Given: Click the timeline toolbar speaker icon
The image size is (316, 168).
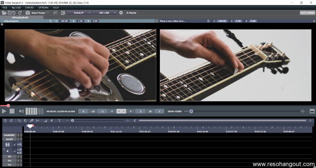Looking at the screenshot, I should pyautogui.click(x=52, y=121).
